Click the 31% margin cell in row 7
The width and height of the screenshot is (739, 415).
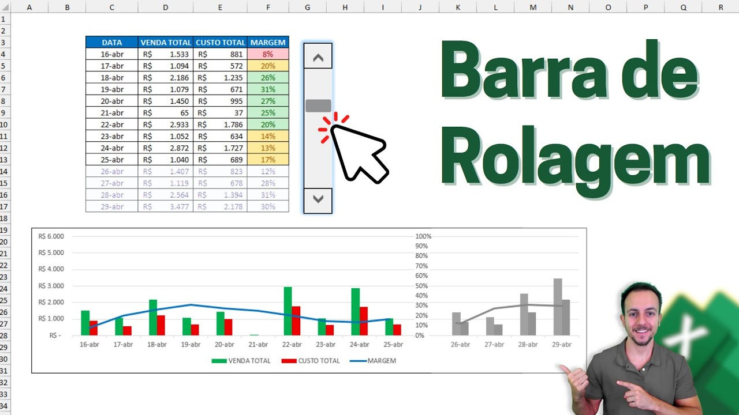coord(268,89)
